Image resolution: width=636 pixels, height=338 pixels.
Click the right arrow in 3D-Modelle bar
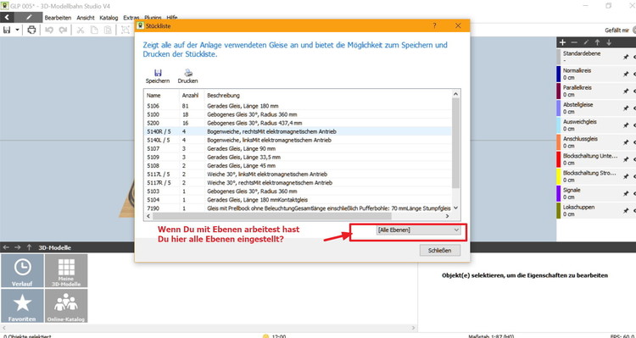click(18, 247)
